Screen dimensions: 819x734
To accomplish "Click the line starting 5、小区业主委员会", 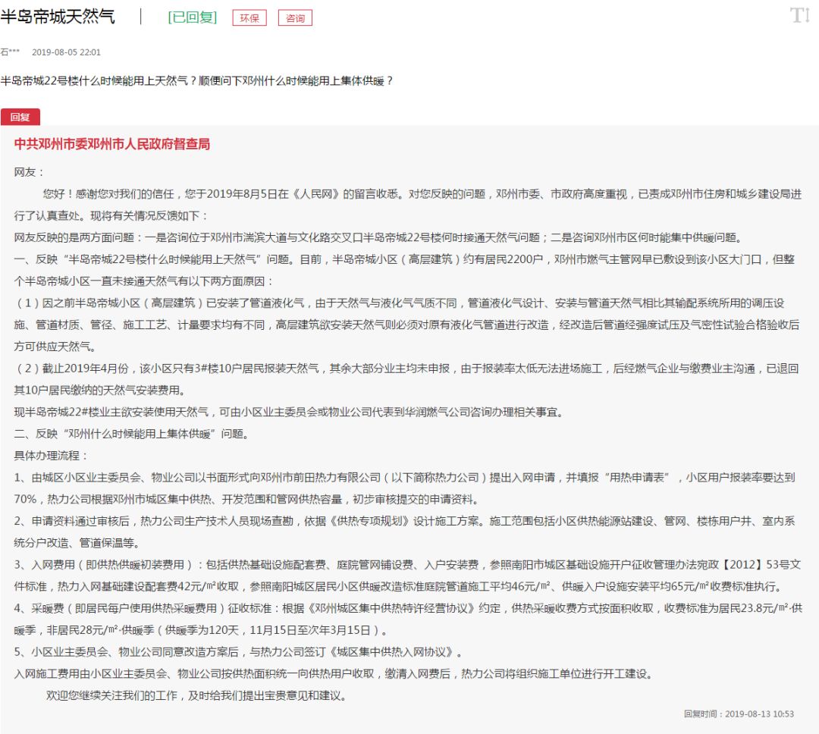I will point(239,651).
